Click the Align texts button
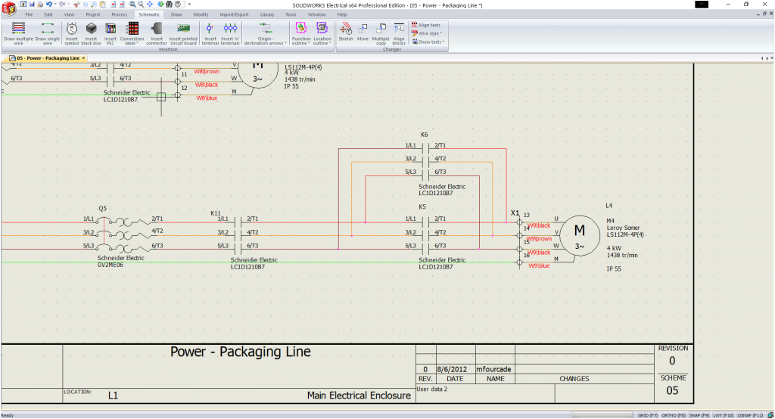The image size is (775, 419). [426, 25]
